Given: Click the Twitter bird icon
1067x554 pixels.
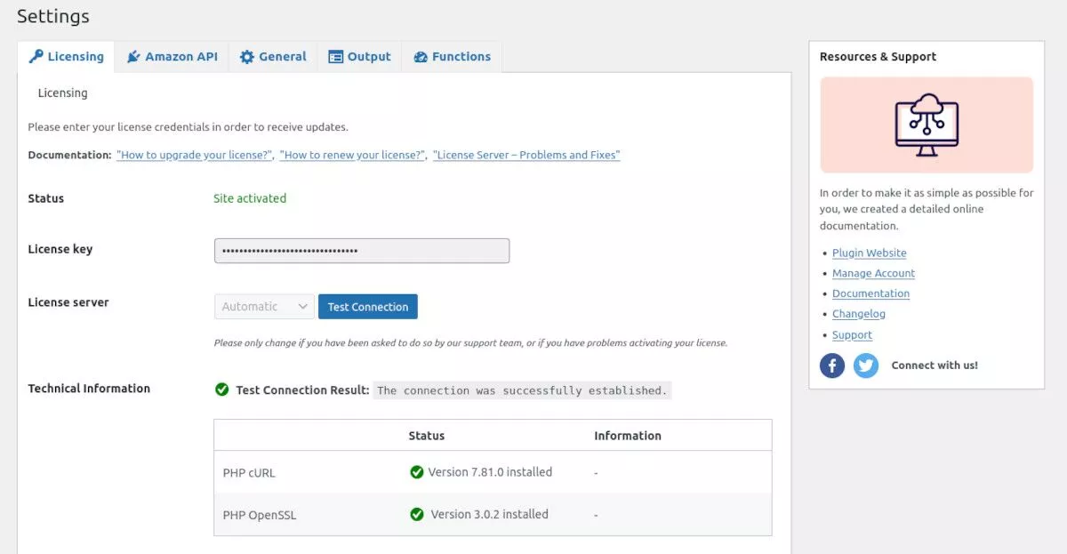Looking at the screenshot, I should (866, 365).
